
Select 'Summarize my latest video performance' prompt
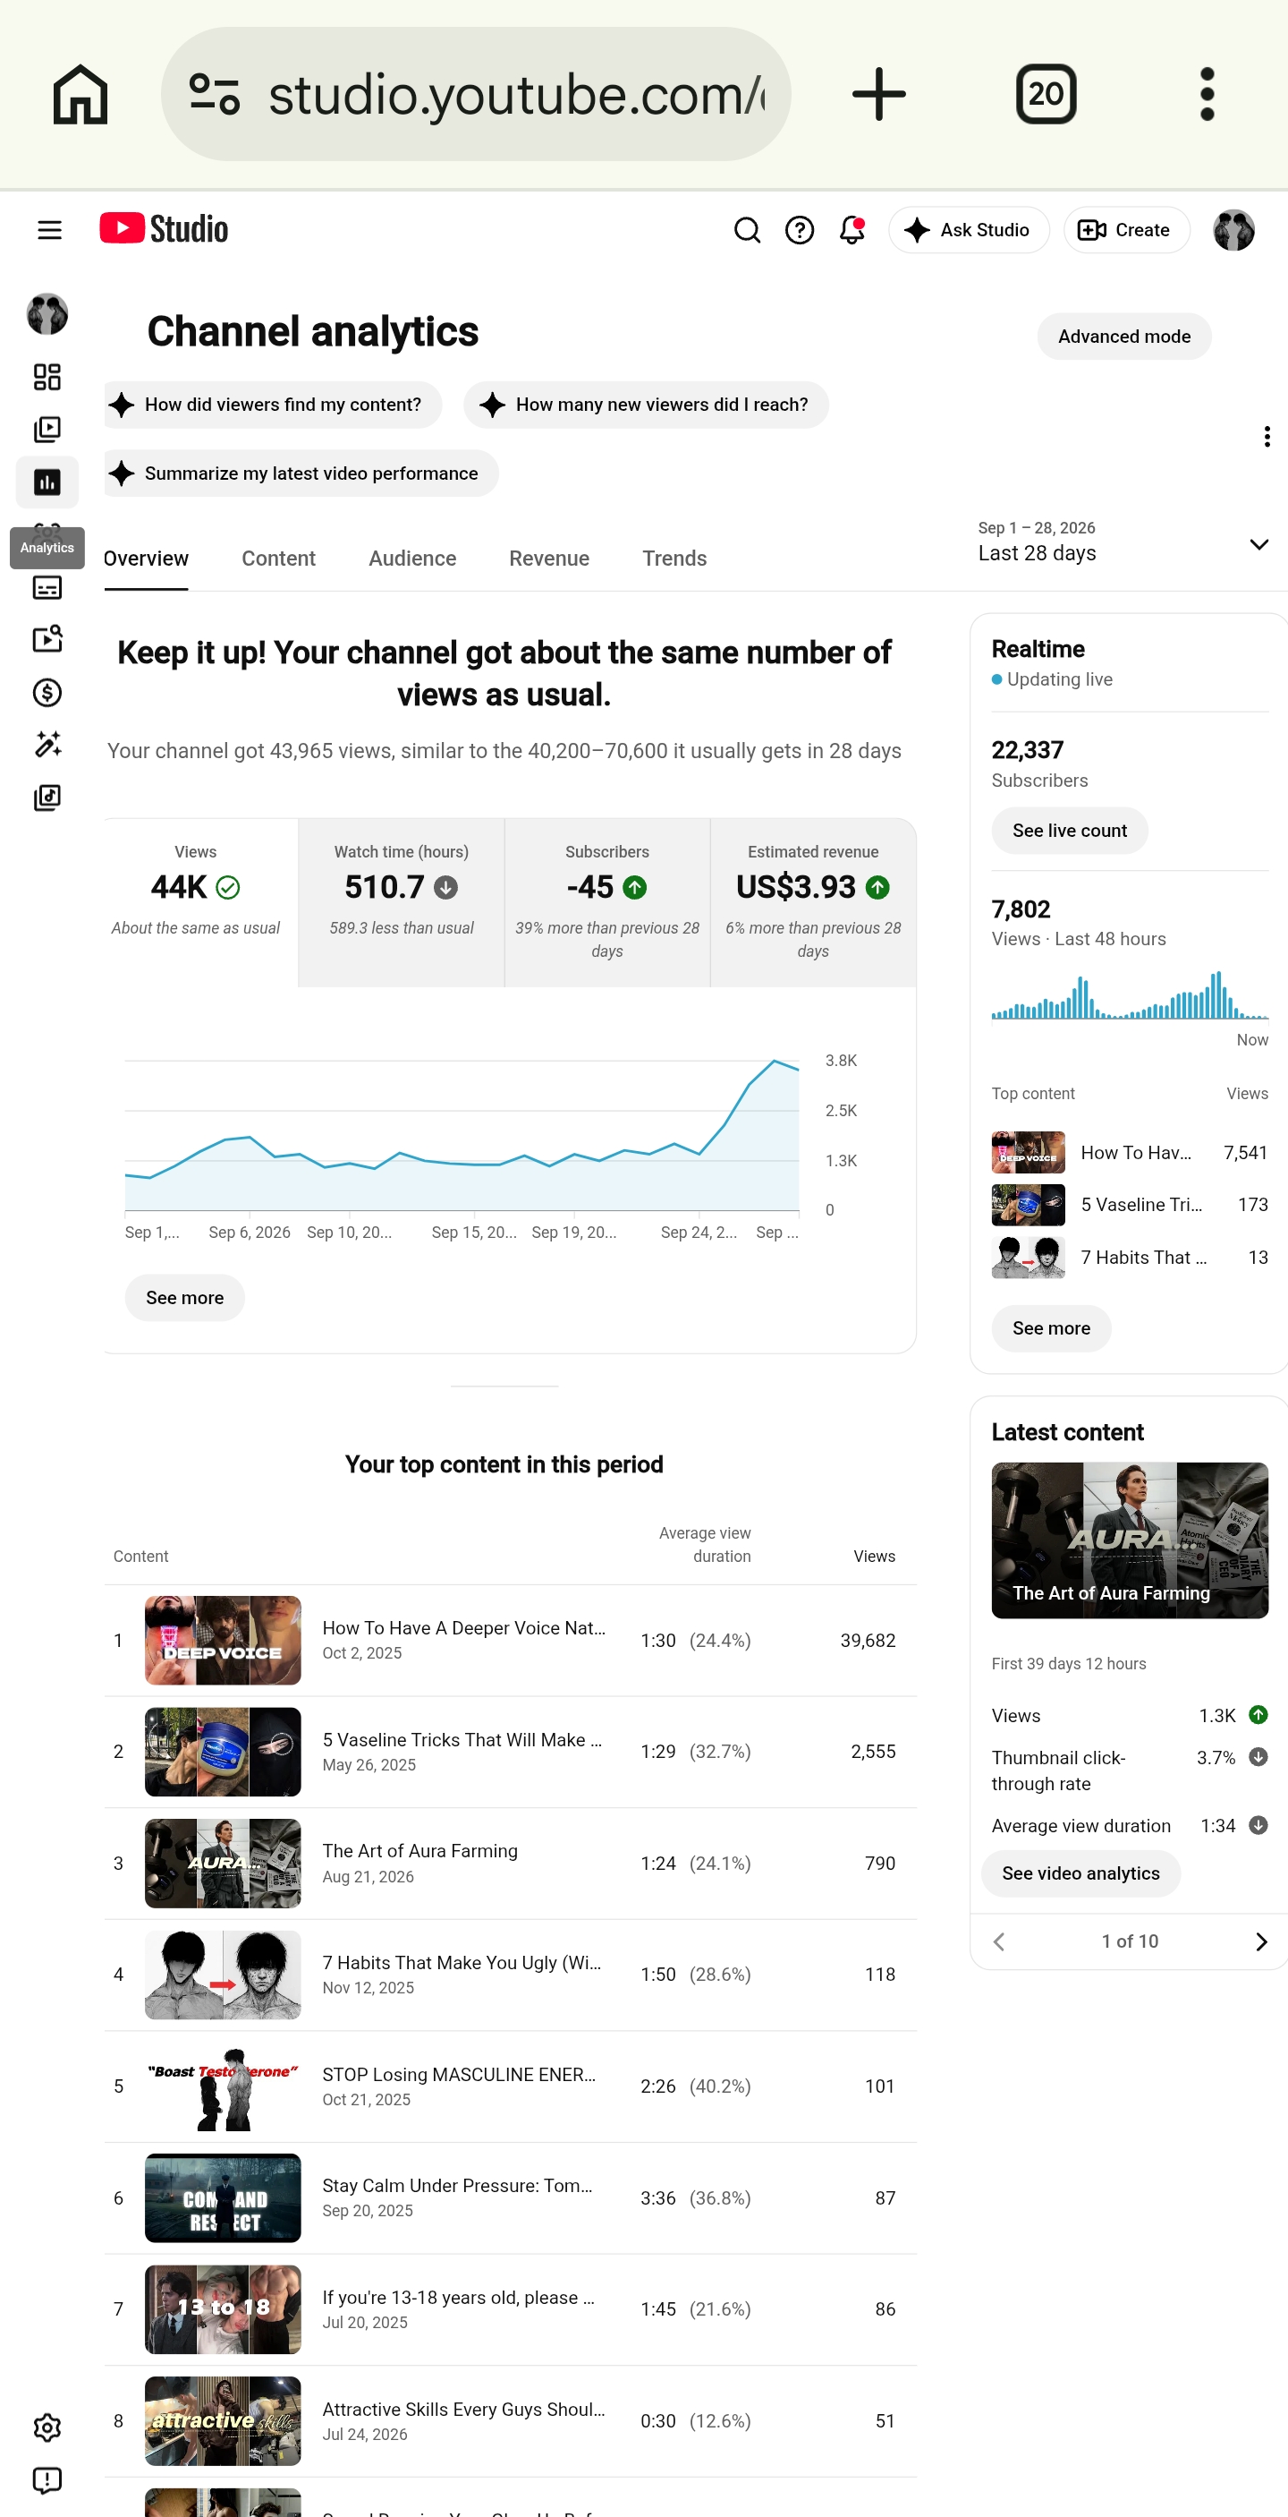pos(301,474)
